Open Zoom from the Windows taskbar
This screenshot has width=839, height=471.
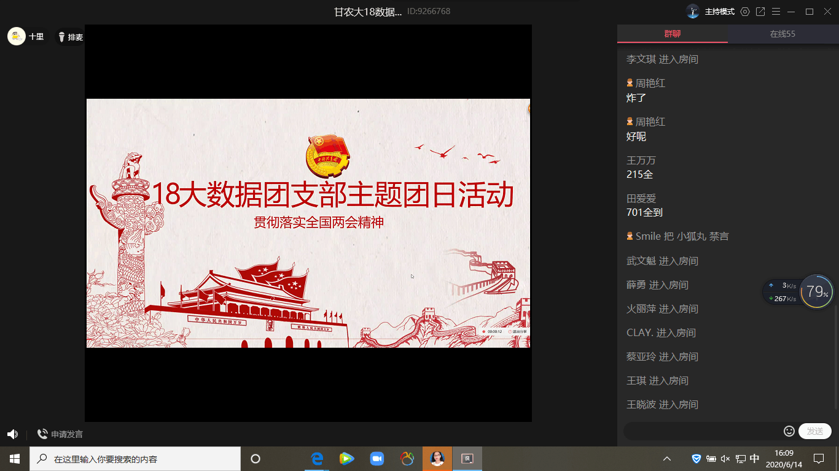(377, 459)
